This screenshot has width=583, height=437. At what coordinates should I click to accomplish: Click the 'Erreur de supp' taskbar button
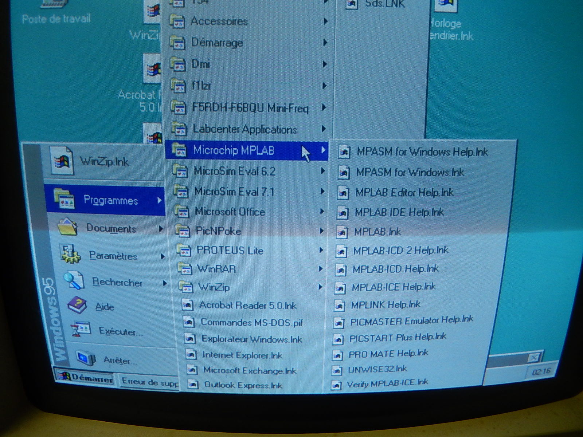tap(149, 382)
